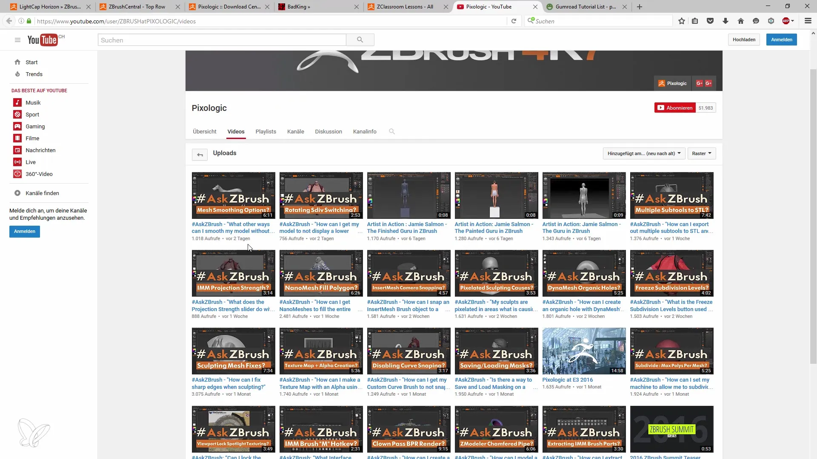
Task: Select the Videos tab on Pixologic channel
Action: coord(236,131)
